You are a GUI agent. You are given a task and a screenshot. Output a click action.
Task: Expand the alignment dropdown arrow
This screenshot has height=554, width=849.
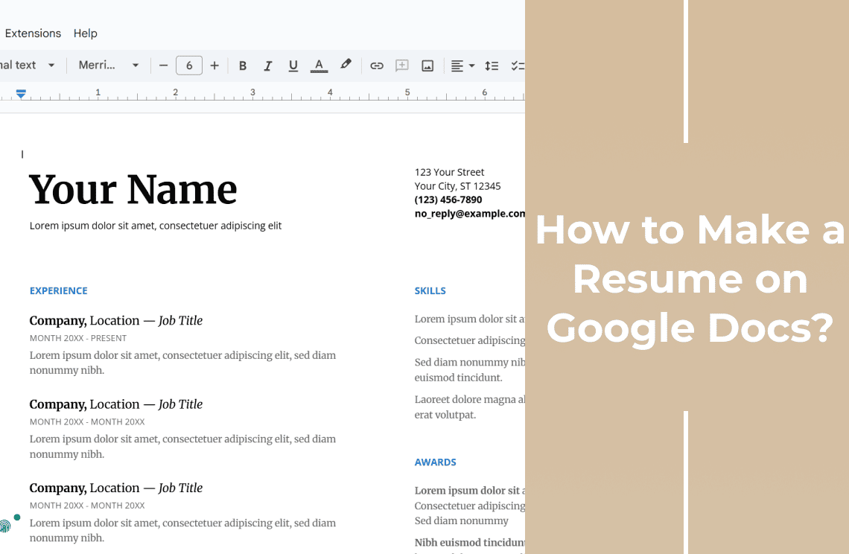[x=470, y=66]
